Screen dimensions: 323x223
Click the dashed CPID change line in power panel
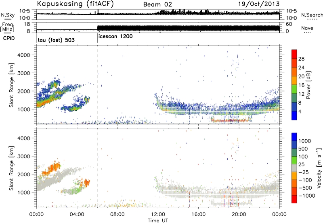coord(97,85)
